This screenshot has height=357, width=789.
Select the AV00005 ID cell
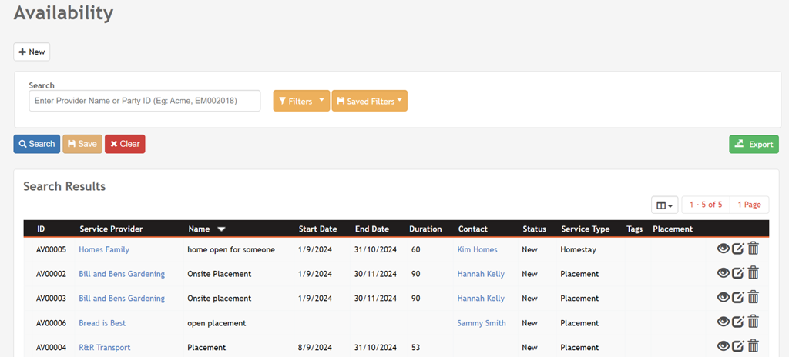point(52,249)
